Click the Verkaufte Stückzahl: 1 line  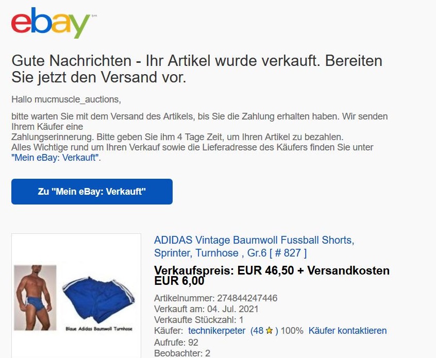coord(198,320)
